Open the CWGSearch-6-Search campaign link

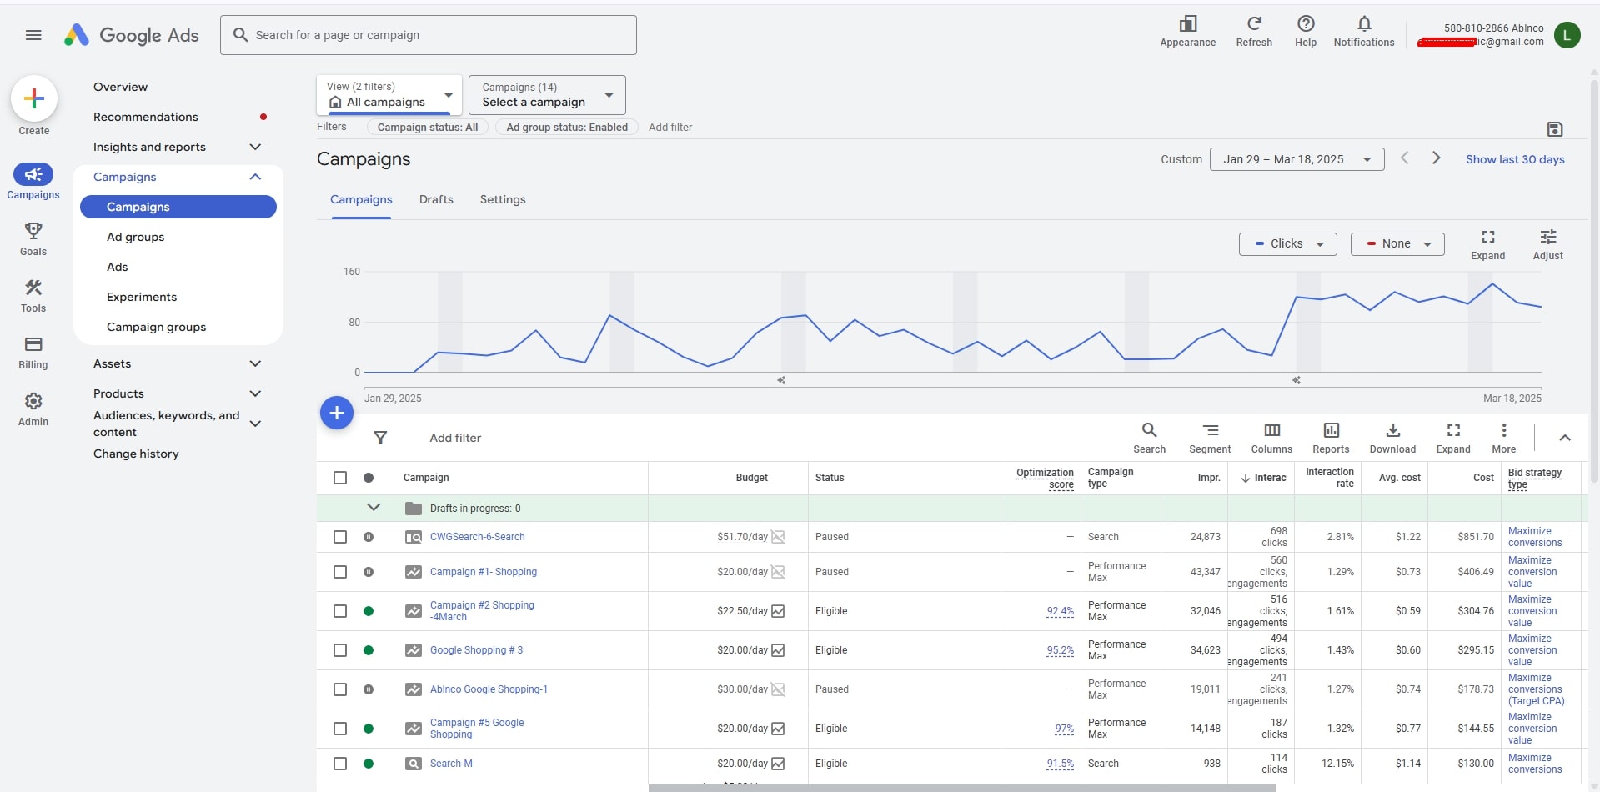click(477, 537)
